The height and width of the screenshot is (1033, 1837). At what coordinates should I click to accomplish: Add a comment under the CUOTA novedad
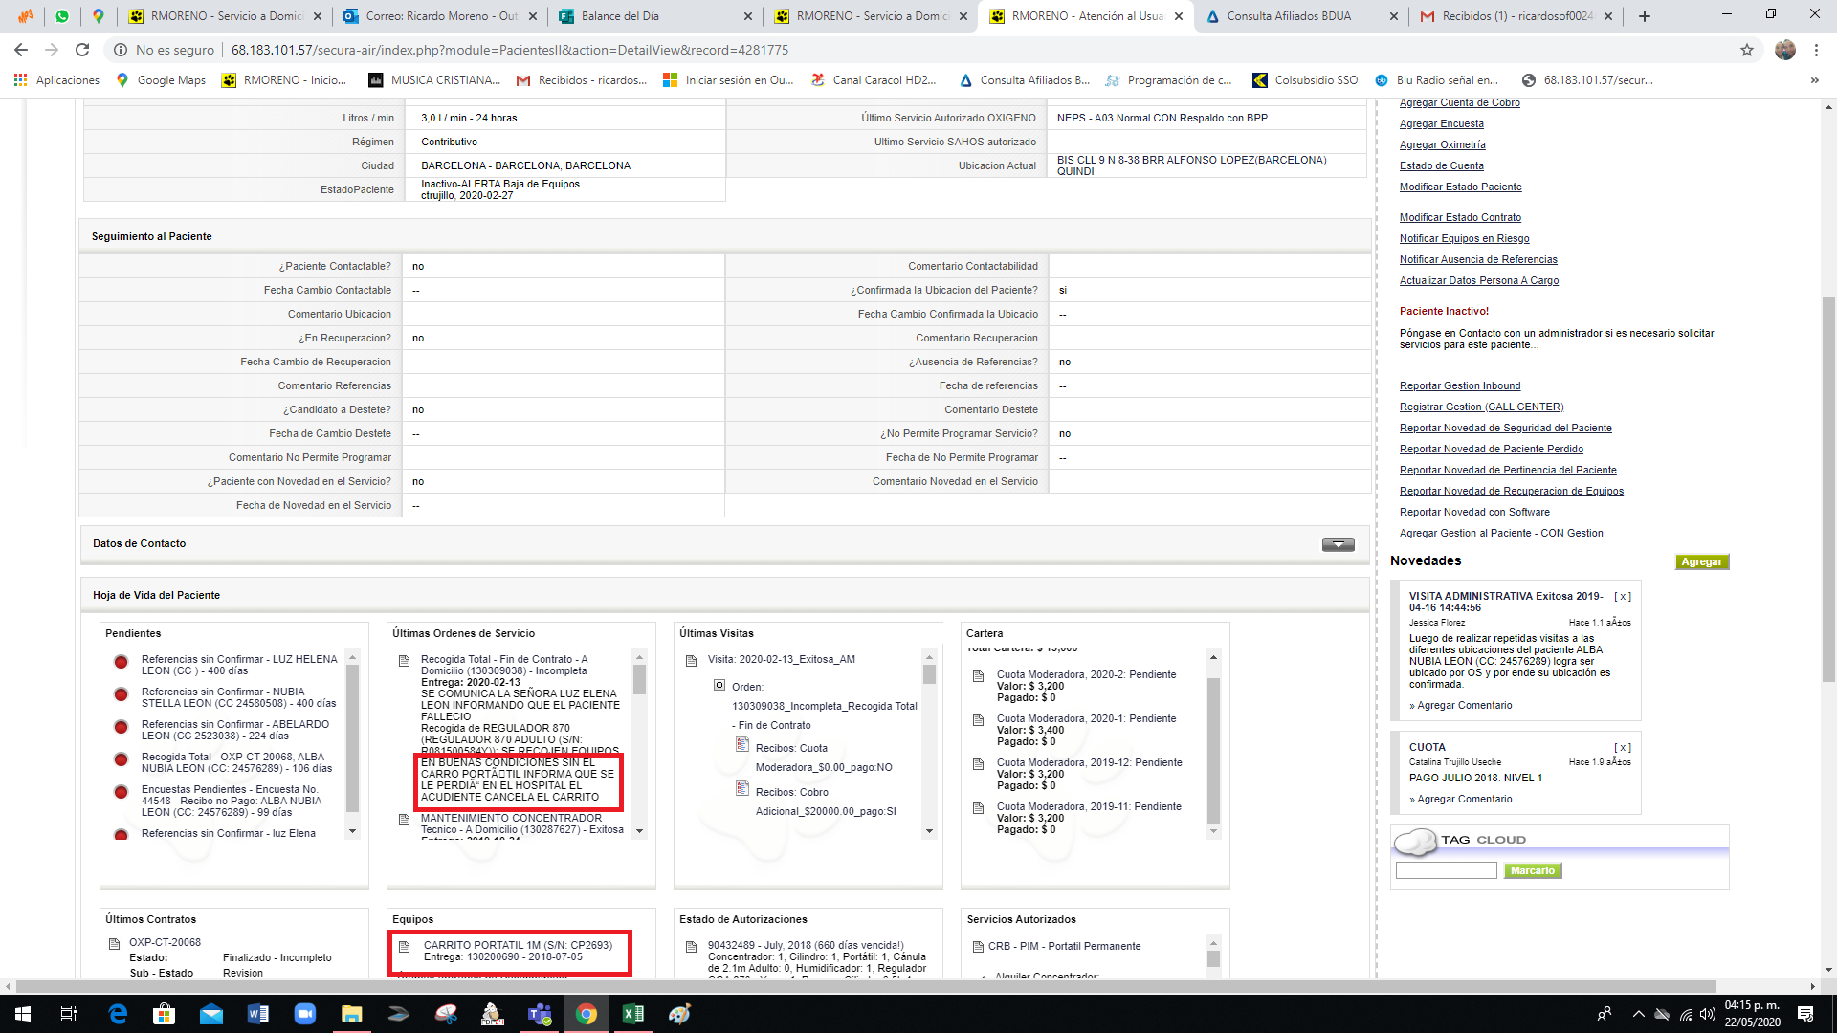(1464, 799)
